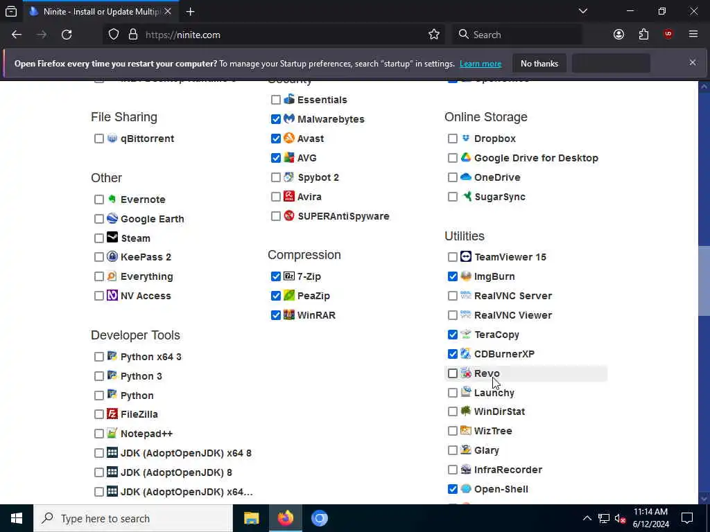Uncheck the WinRAR checkbox

point(276,315)
